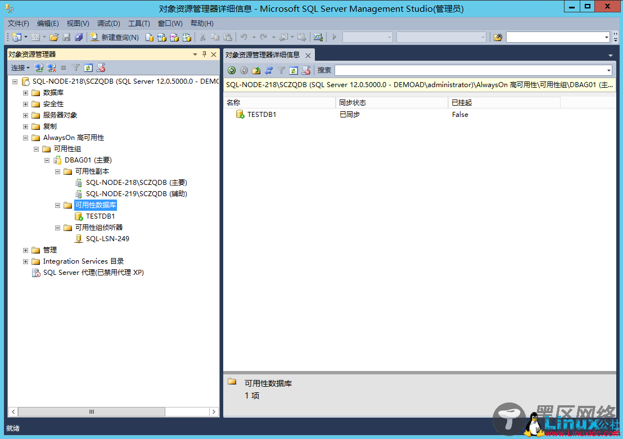The height and width of the screenshot is (439, 623).
Task: Click the Object Explorer horizontal scrollbar thumb
Action: 92,411
